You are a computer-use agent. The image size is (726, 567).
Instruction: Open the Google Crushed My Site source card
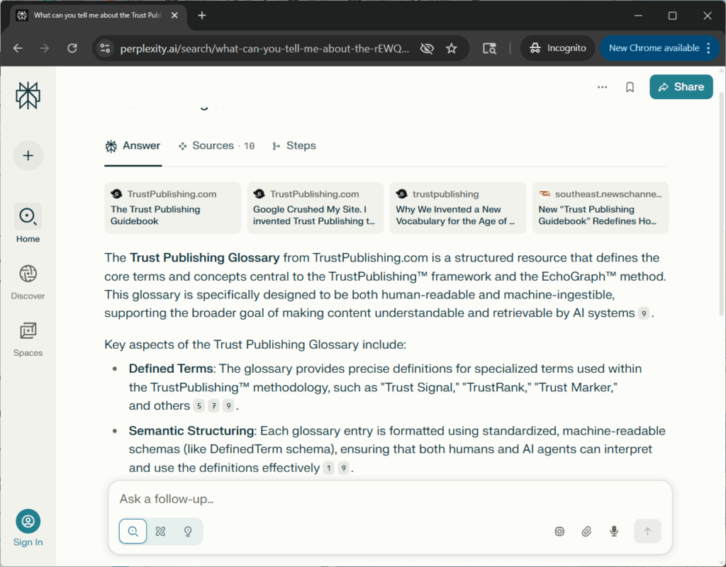tap(315, 208)
